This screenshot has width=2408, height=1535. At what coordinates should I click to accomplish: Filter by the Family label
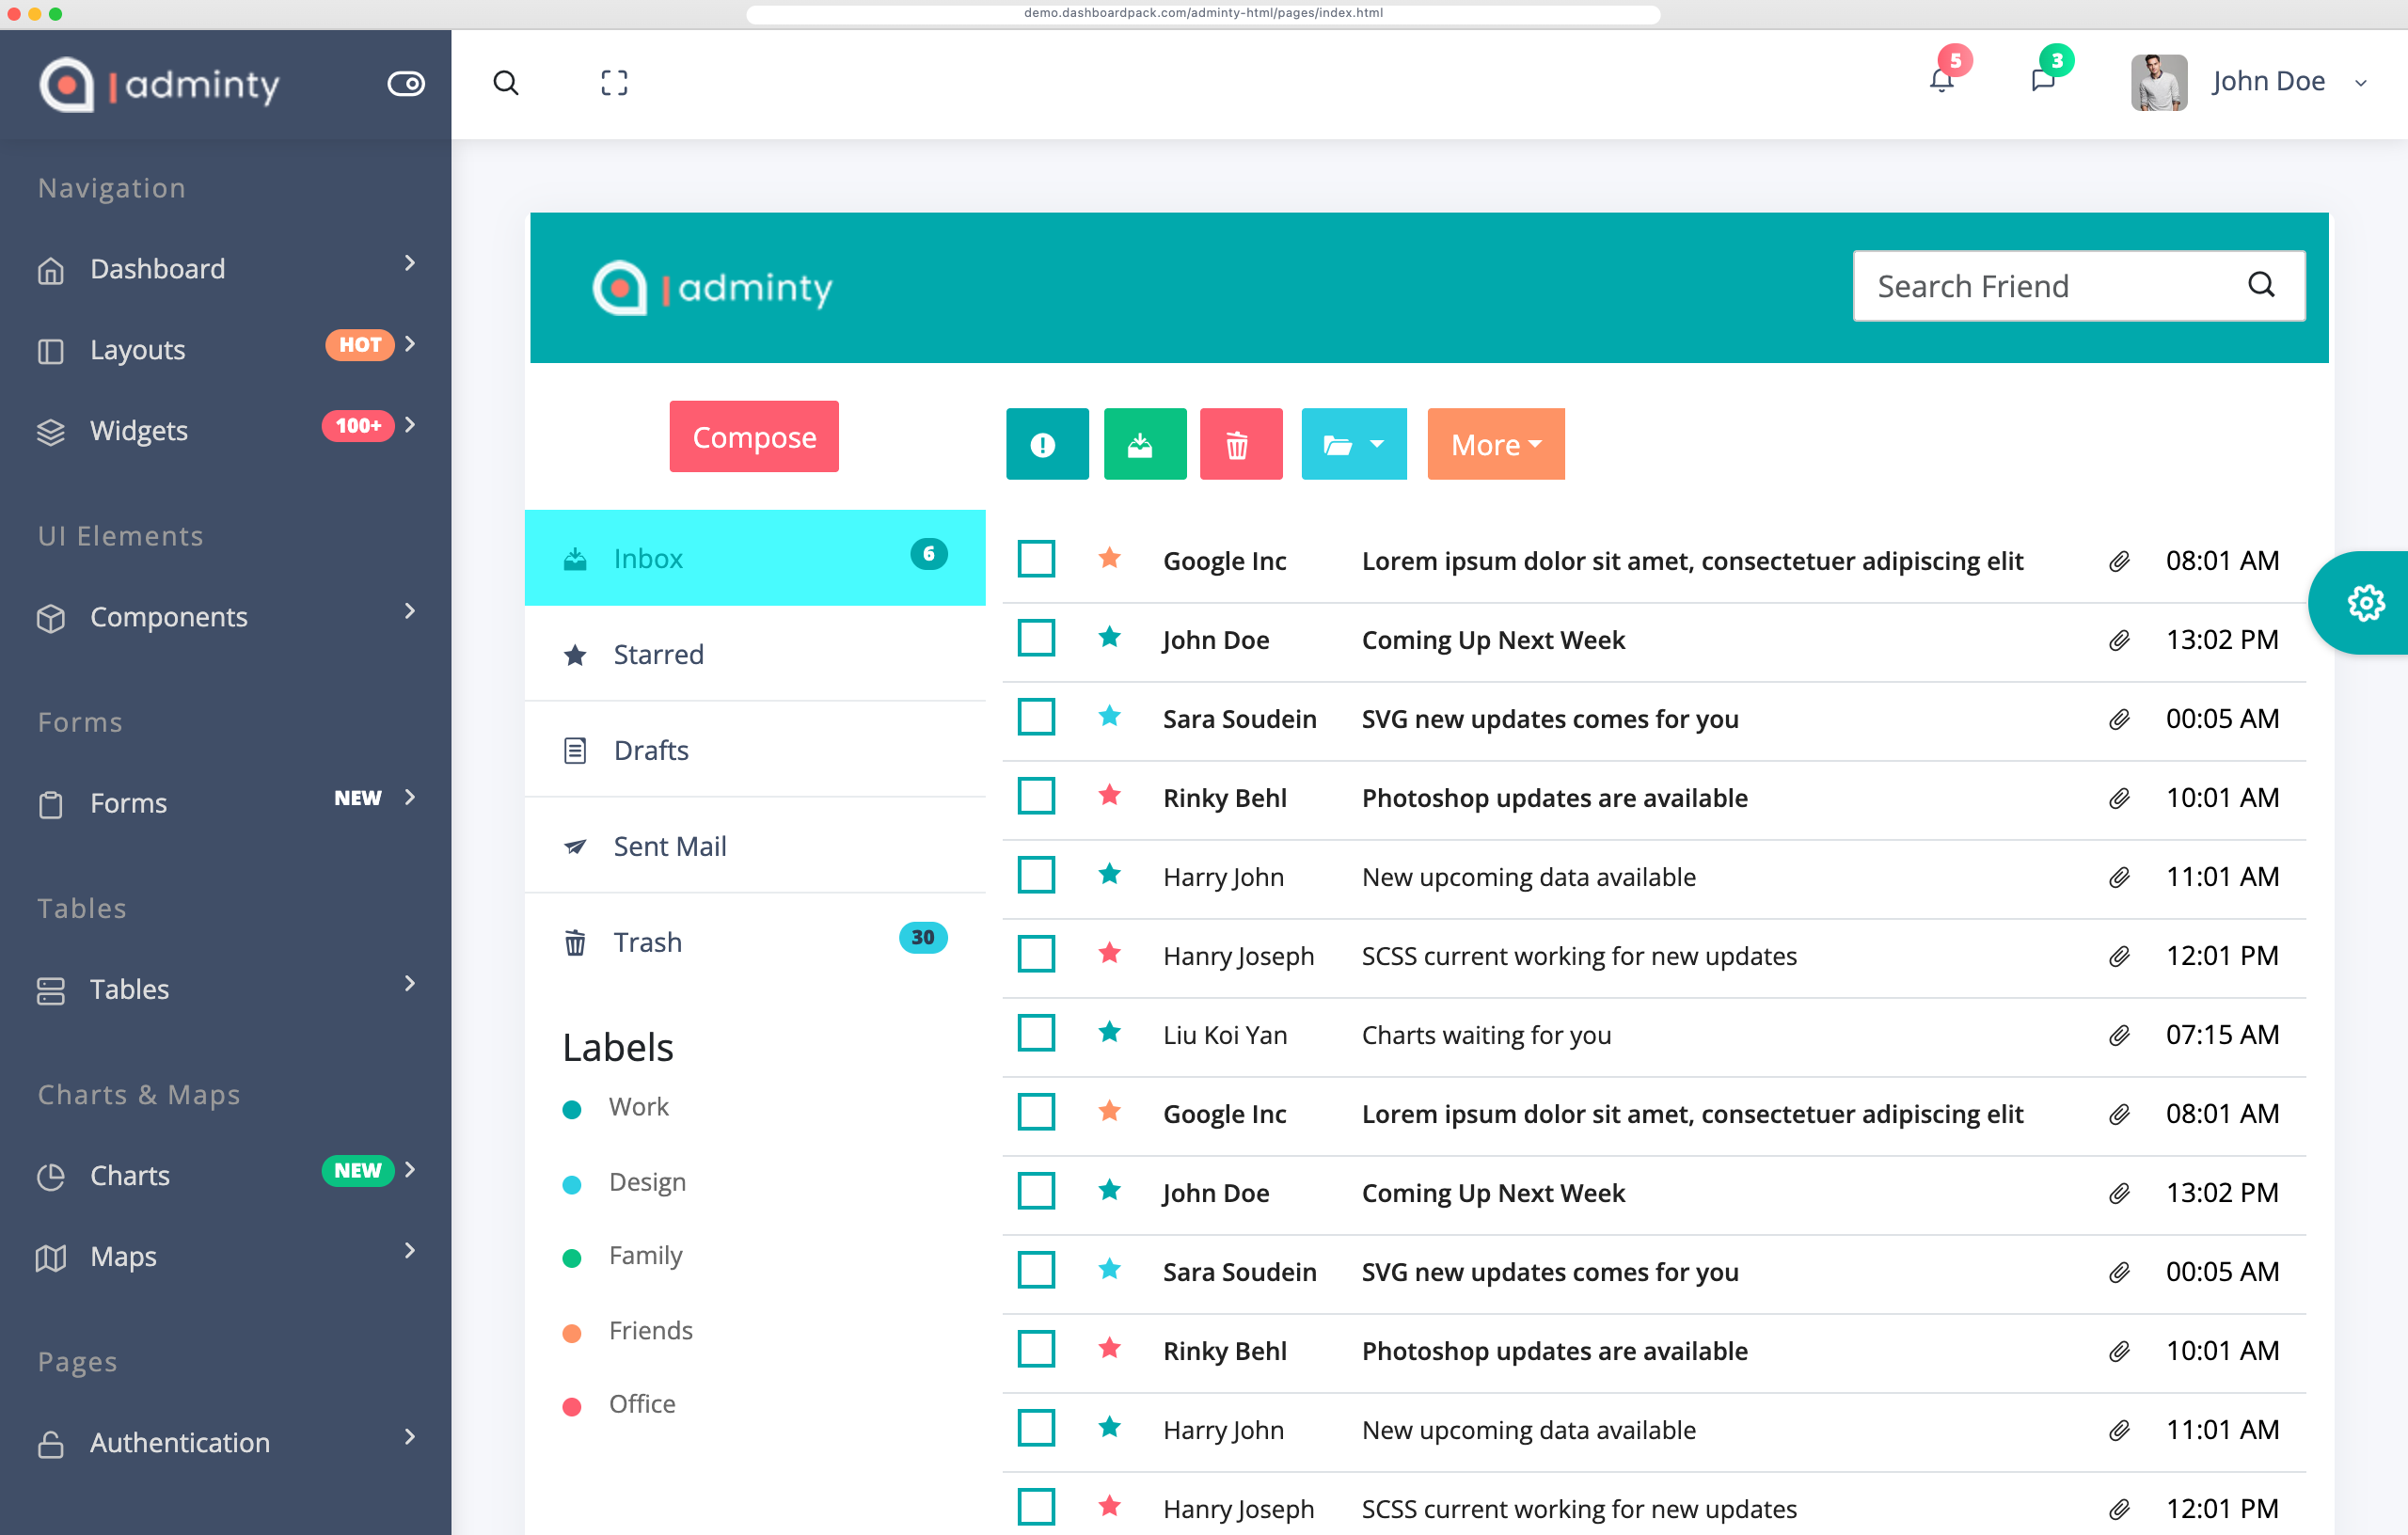click(645, 1256)
